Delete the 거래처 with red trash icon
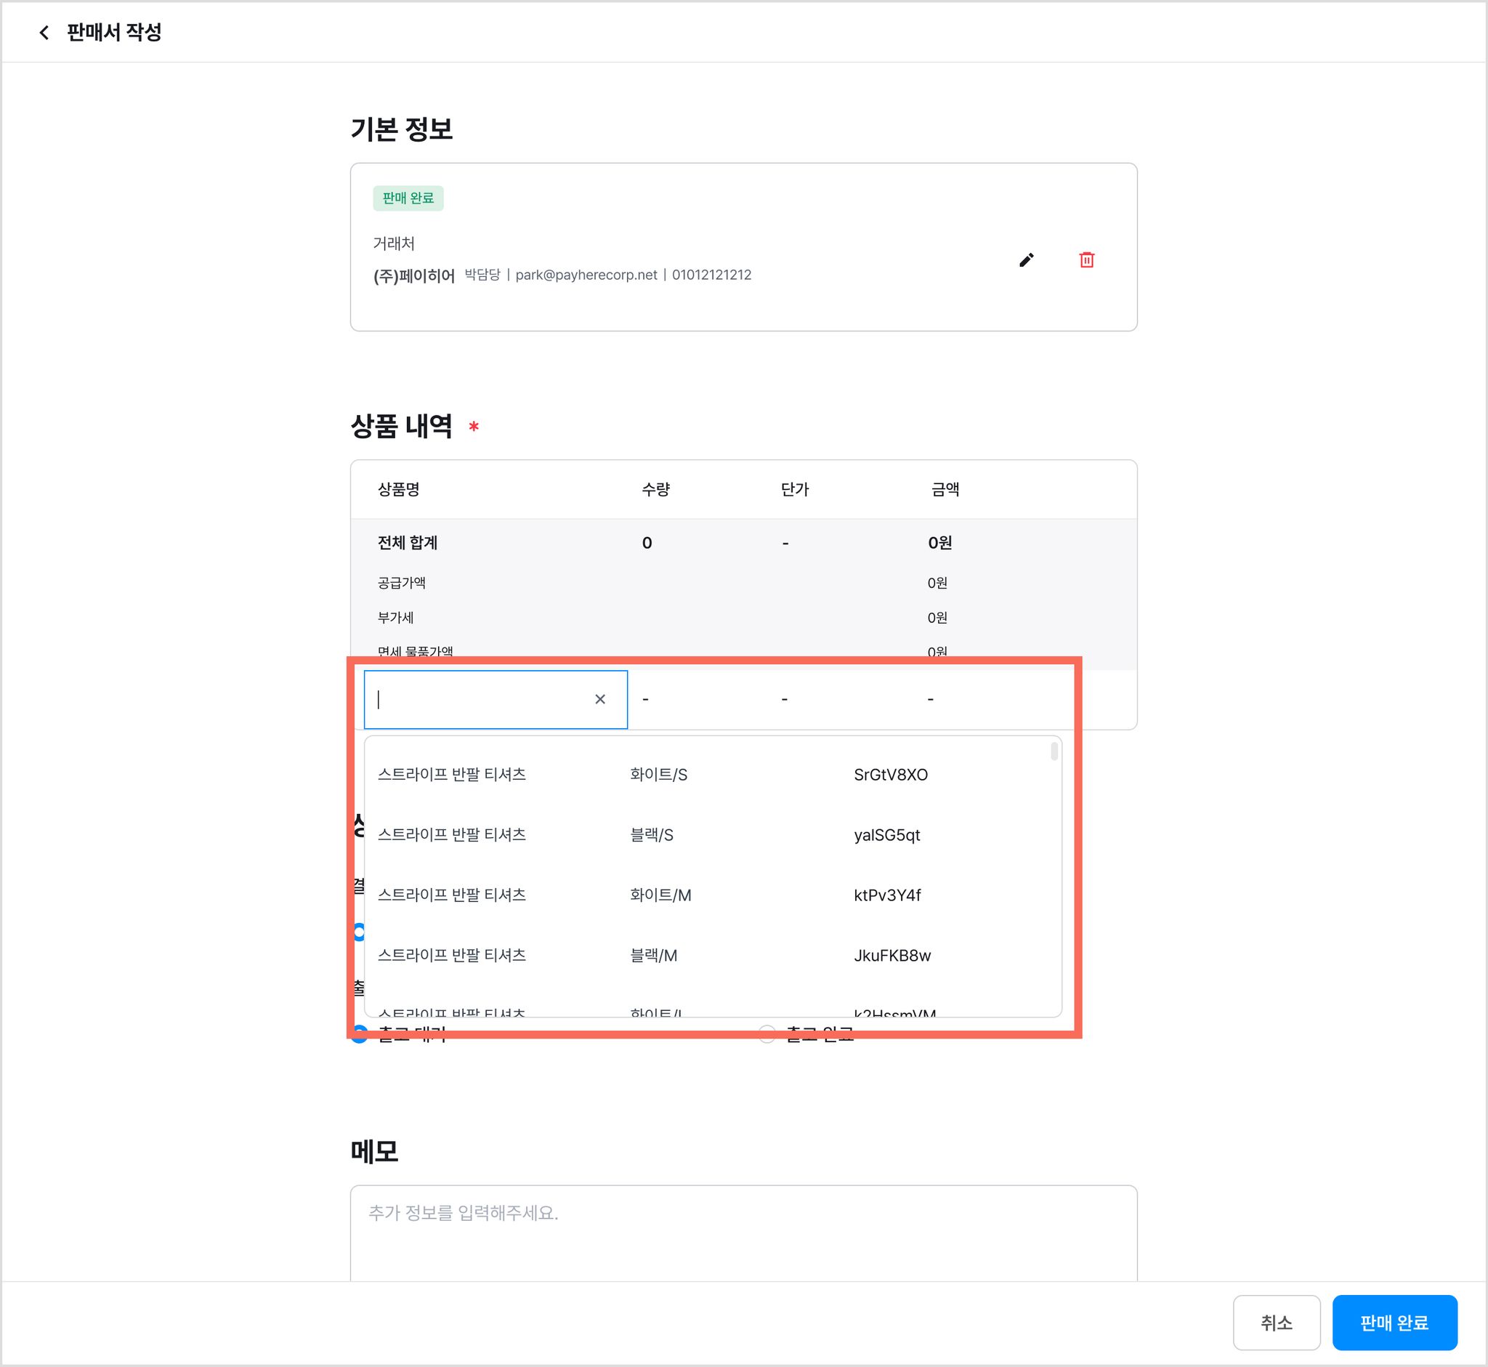1488x1367 pixels. tap(1086, 259)
